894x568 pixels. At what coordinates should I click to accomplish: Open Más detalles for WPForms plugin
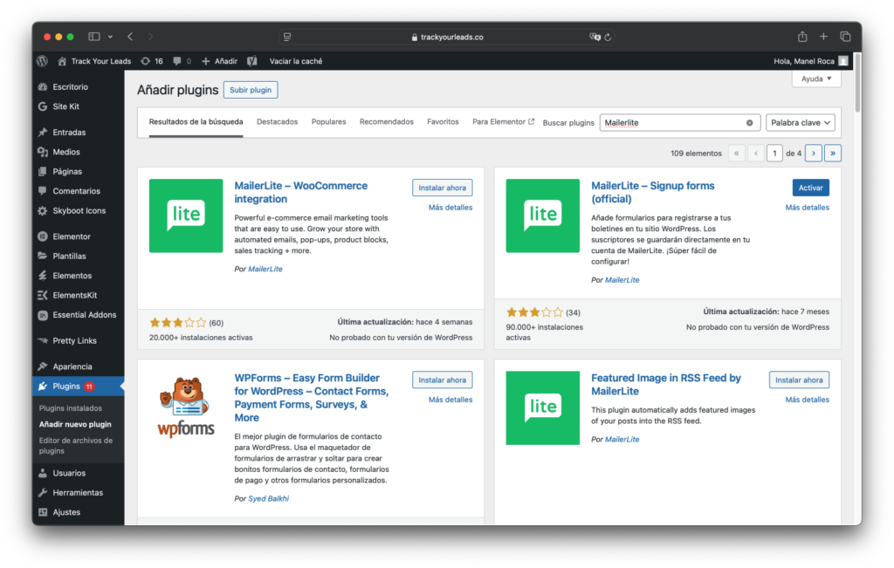pyautogui.click(x=450, y=400)
